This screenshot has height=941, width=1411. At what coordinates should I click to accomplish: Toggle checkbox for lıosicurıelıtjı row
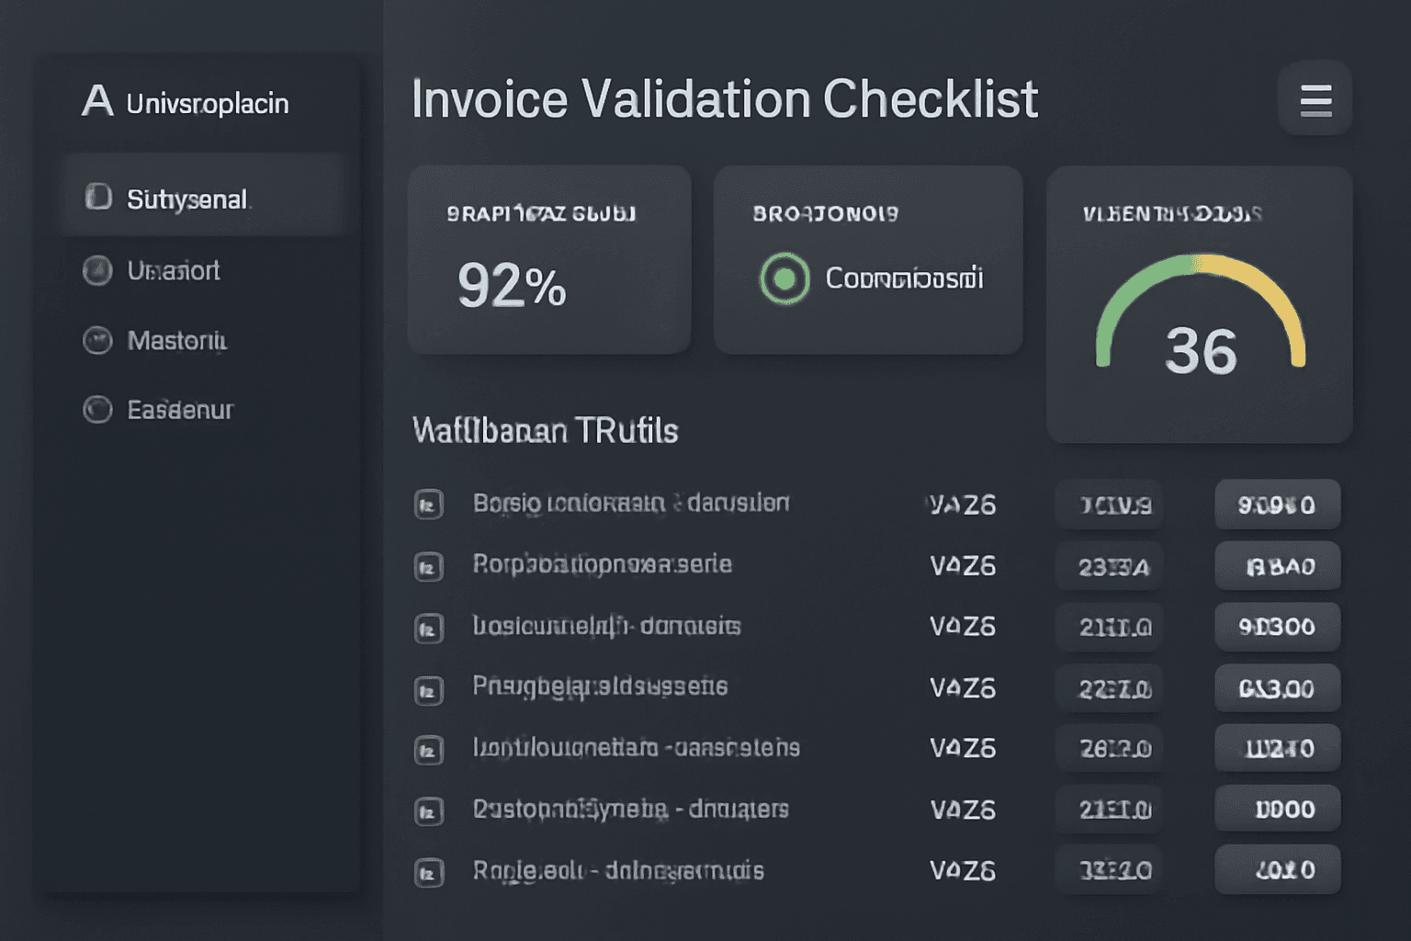[x=428, y=628]
